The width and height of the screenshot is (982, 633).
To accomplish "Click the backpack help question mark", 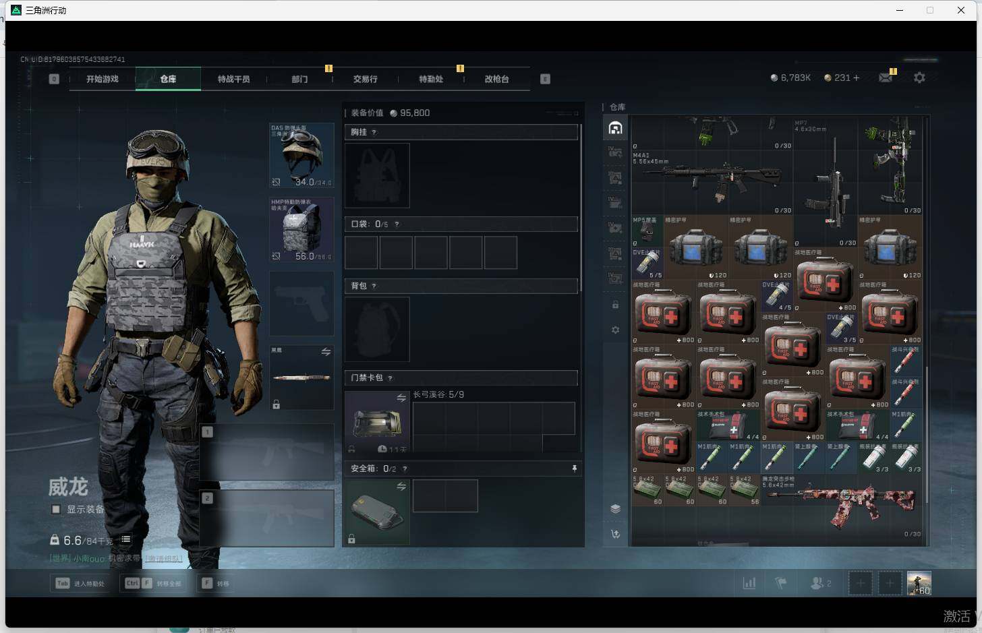I will 374,286.
